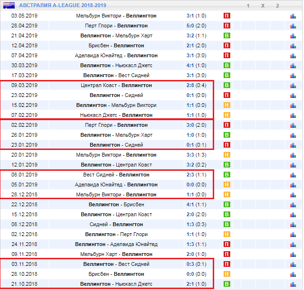Select score 0:3 (0:1)
The image size is (304, 290).
196,264
